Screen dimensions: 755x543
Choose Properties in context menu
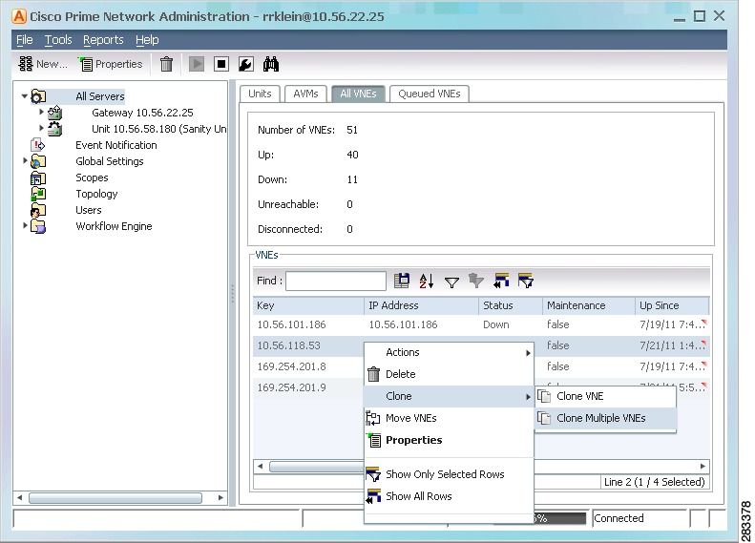tap(449, 440)
